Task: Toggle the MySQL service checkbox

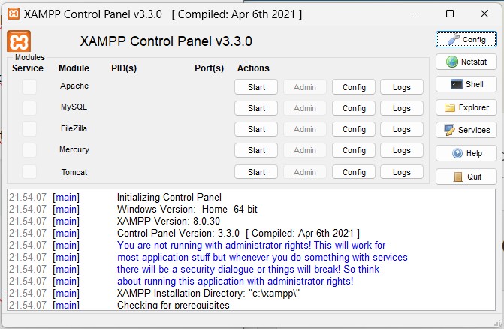Action: [x=29, y=107]
